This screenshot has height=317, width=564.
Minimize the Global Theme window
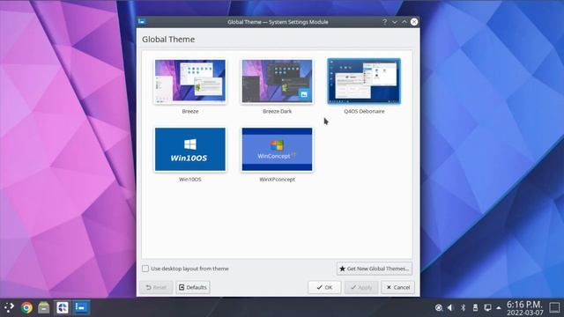pos(395,22)
